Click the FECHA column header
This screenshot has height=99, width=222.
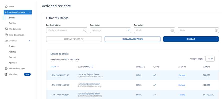[x=53, y=67]
